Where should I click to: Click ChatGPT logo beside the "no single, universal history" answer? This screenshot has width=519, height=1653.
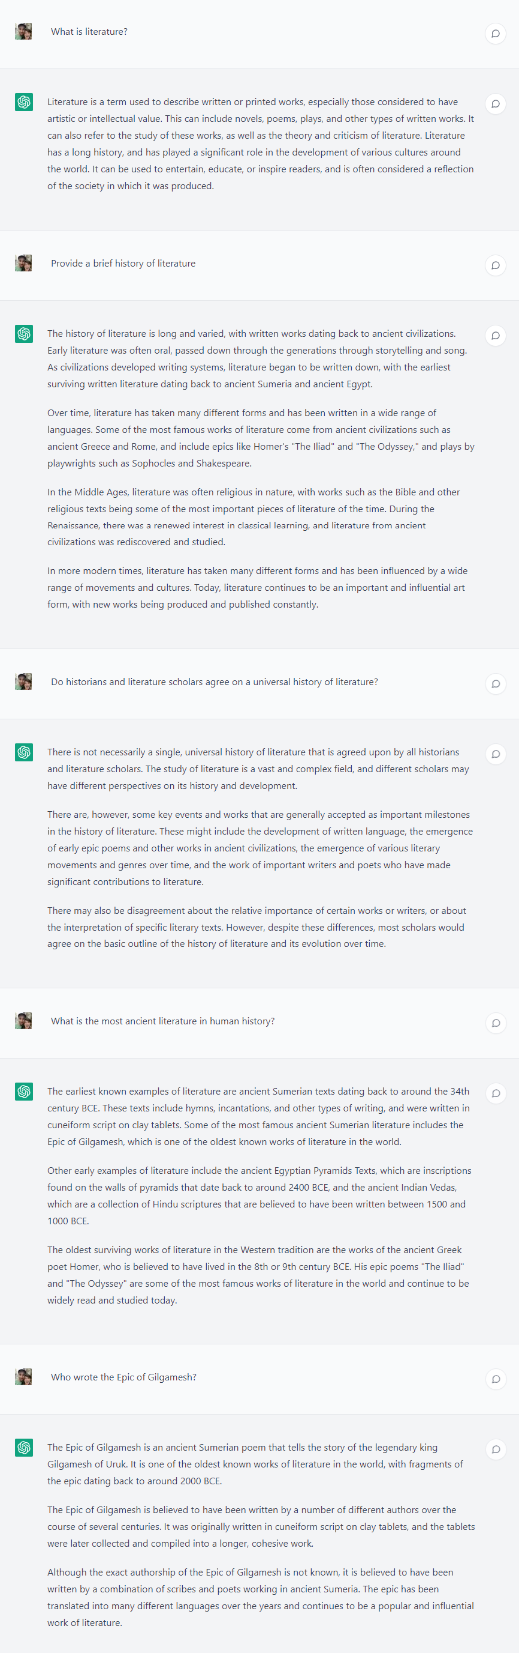(24, 752)
